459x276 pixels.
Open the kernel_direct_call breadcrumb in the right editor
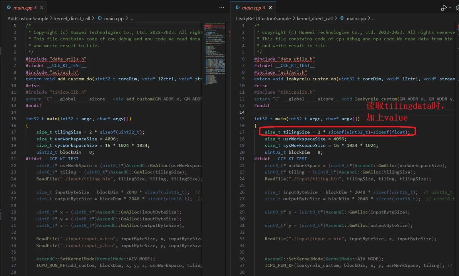point(315,19)
